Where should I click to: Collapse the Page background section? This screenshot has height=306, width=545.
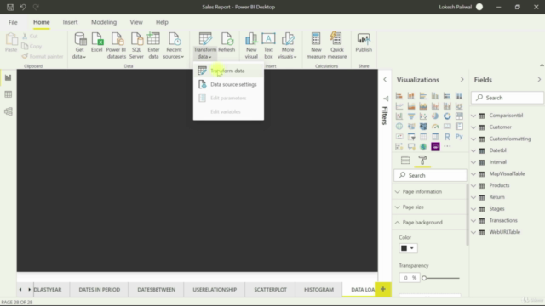click(x=430, y=222)
